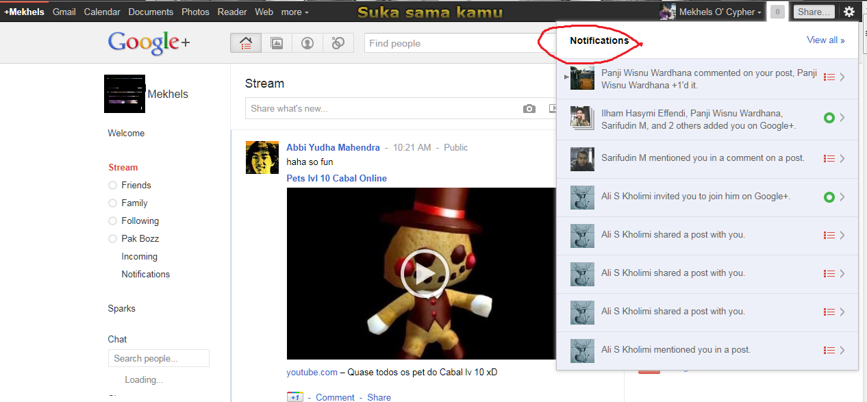The height and width of the screenshot is (402, 867).
Task: Open Photos from top navigation bar
Action: (195, 12)
